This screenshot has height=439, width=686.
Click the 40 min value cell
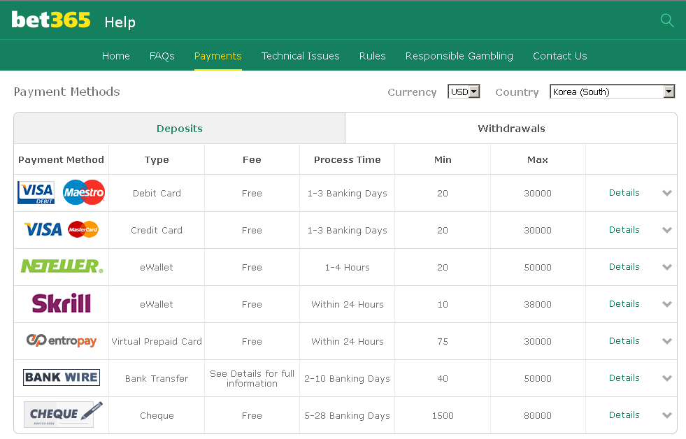click(443, 379)
